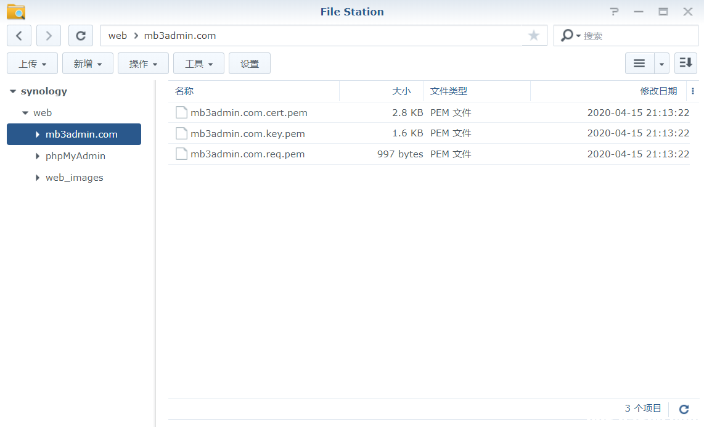
Task: Expand the mb3admin.com tree node arrow
Action: [37, 135]
